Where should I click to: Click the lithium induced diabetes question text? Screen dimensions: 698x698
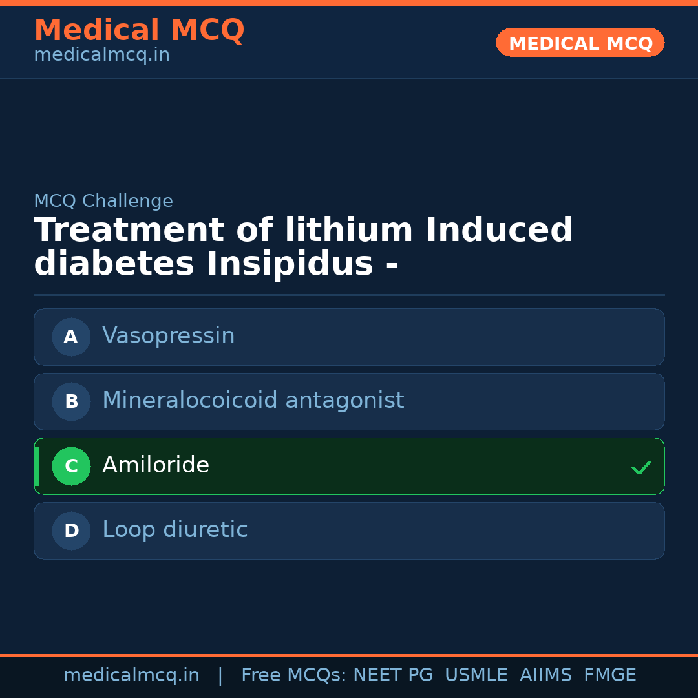303,248
